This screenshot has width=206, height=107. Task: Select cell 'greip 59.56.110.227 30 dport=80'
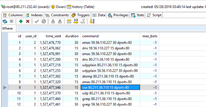pos(110,104)
